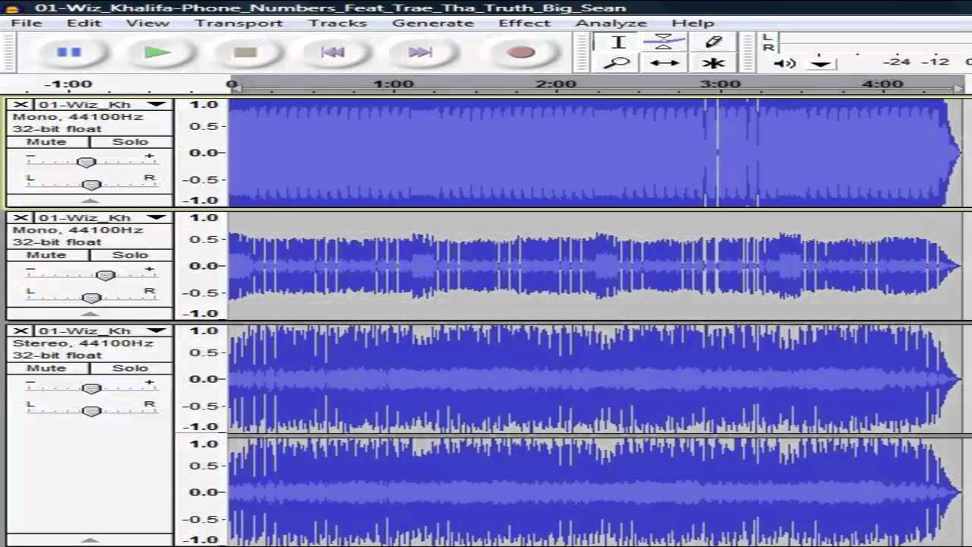Click the second track's pan slider
Screen dimensions: 972x547
(91, 298)
